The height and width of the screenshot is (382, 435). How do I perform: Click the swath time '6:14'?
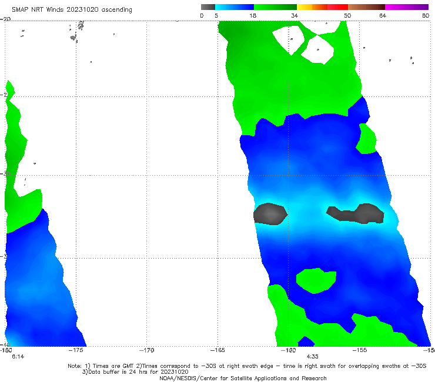(18, 357)
